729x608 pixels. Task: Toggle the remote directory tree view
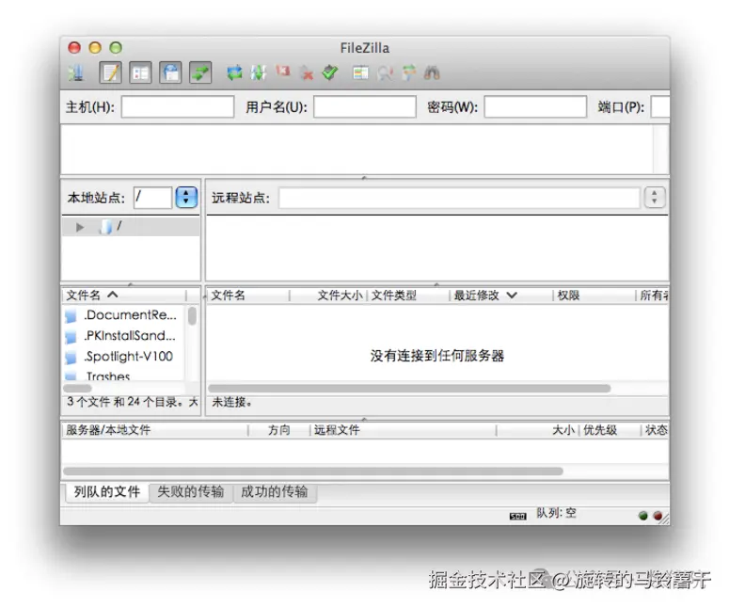pos(170,72)
